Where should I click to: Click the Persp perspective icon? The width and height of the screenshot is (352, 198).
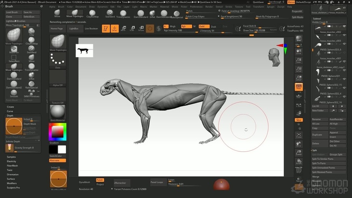tap(299, 87)
